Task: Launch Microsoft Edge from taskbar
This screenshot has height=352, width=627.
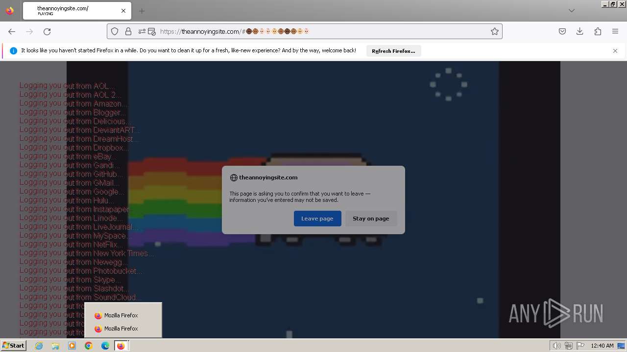Action: pos(105,346)
